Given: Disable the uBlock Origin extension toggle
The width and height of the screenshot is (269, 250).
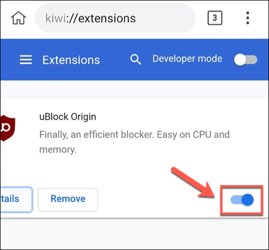Looking at the screenshot, I should click(242, 200).
